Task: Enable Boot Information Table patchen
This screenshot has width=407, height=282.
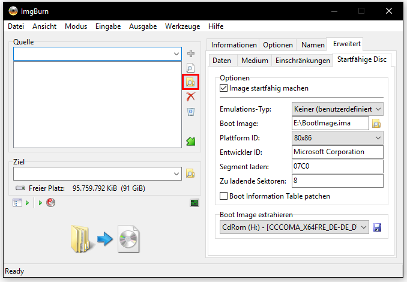Action: pos(223,196)
